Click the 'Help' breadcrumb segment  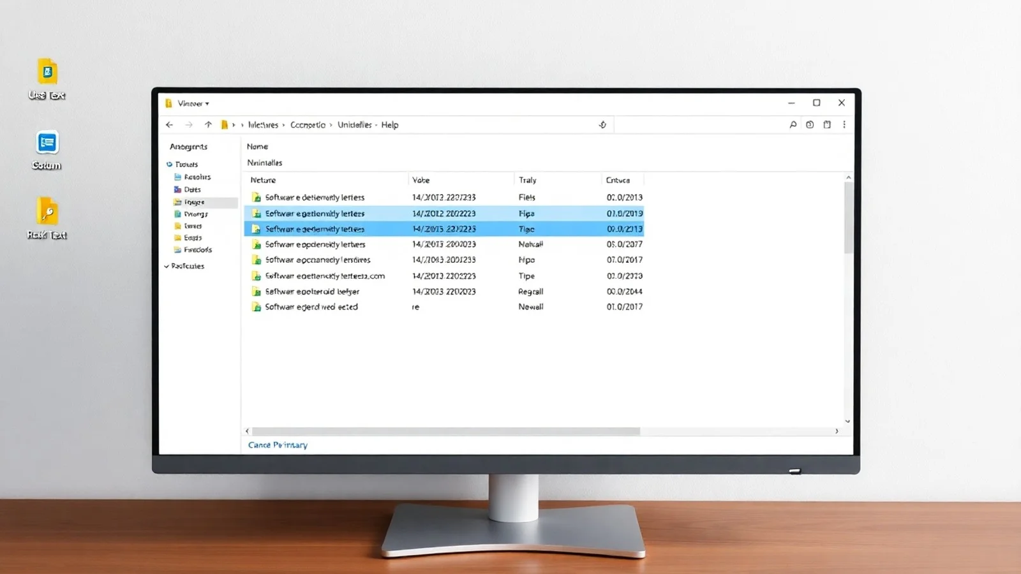[x=390, y=125]
